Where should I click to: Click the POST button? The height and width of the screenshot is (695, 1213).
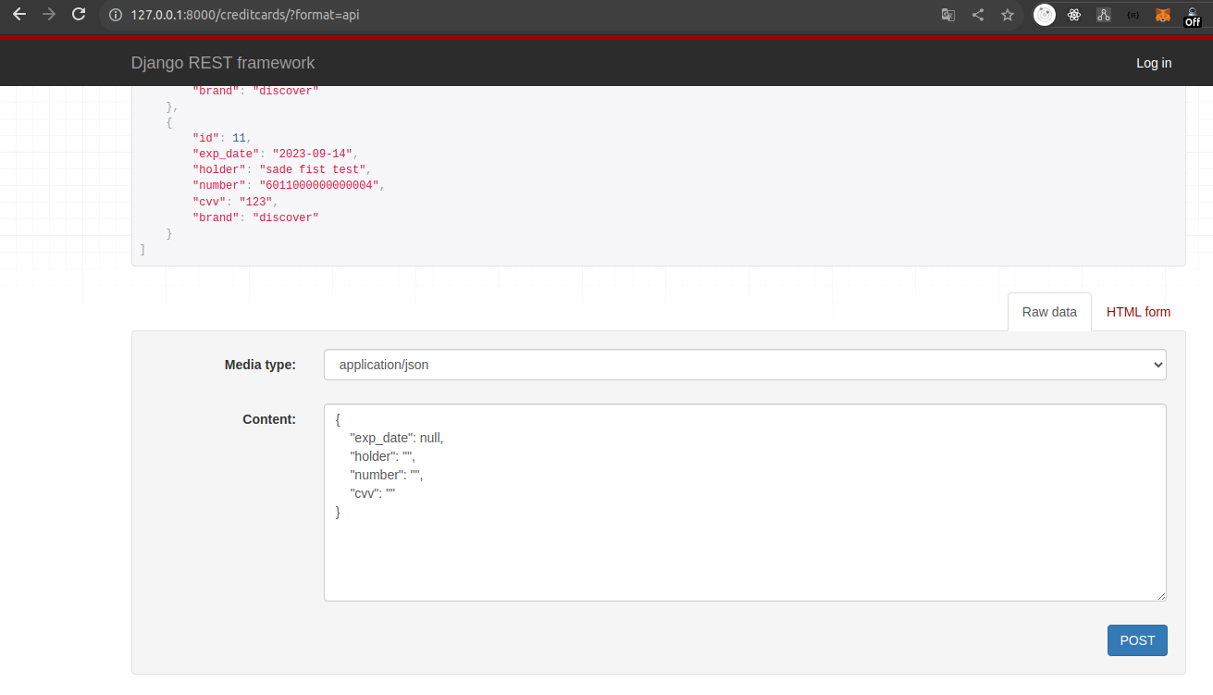1137,639
